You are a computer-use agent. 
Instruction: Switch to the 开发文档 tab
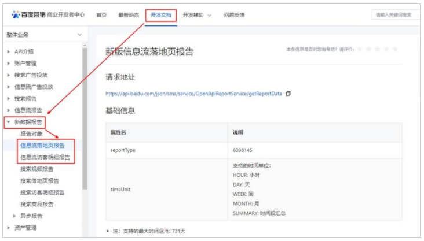pyautogui.click(x=161, y=15)
